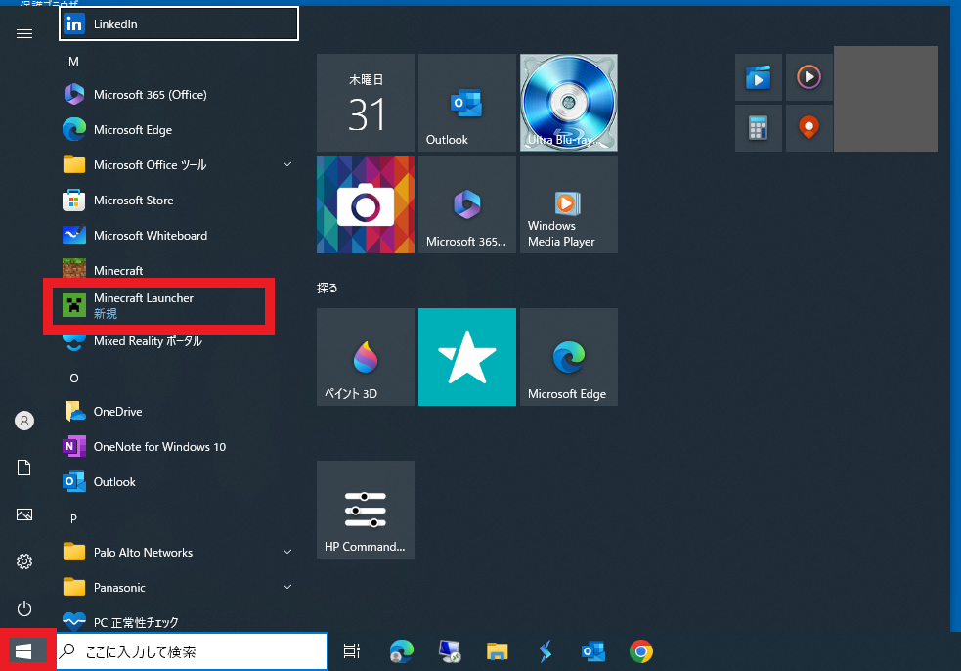Open Minecraft from the app list

coord(178,270)
